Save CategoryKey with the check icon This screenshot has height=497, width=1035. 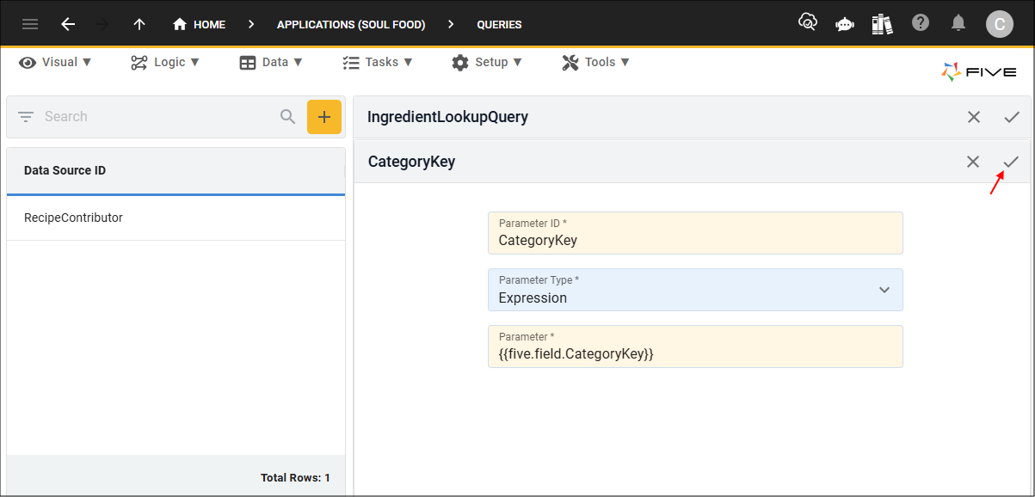click(1011, 162)
